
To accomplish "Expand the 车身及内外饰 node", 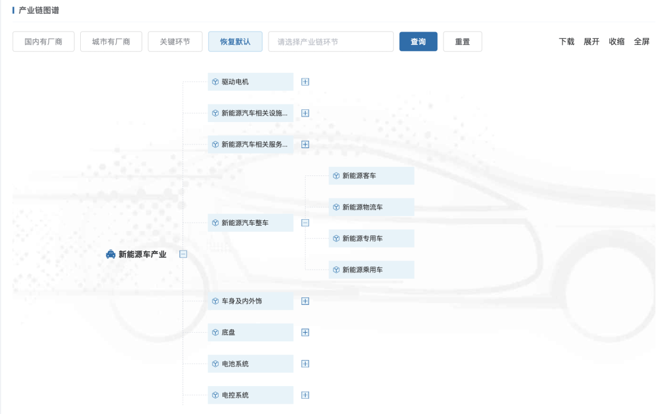I will [x=305, y=301].
